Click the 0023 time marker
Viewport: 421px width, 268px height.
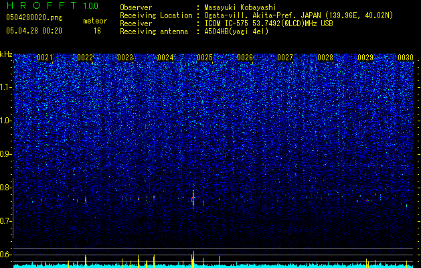point(125,58)
